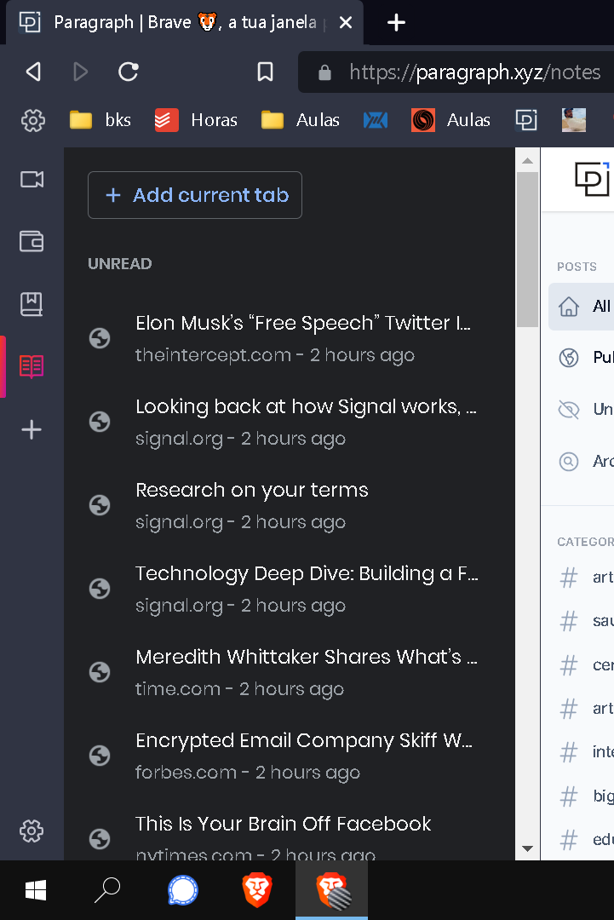
Task: Select the Unlisted posts item with crossed eye icon
Action: tap(585, 409)
